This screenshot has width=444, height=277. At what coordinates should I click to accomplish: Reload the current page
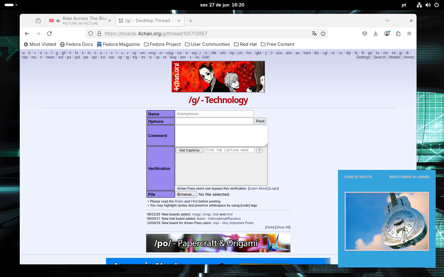click(x=49, y=34)
